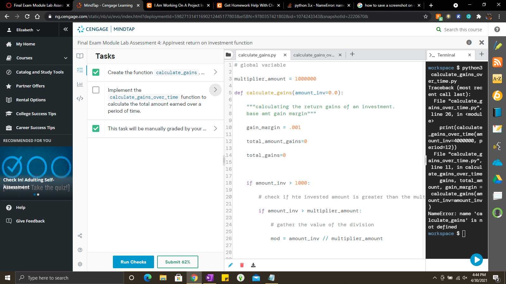Switch to the calculate_gains.py tab
506x284 pixels.
point(257,55)
